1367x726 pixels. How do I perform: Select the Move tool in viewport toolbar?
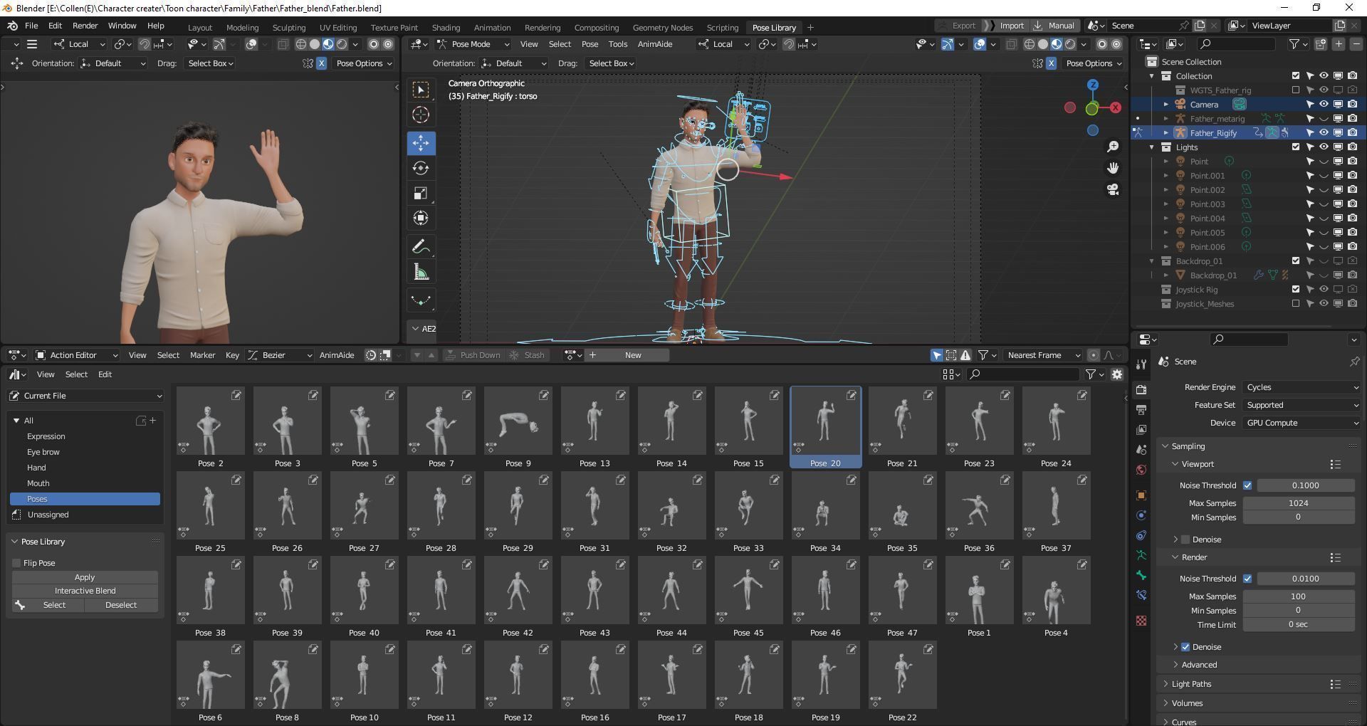click(421, 142)
